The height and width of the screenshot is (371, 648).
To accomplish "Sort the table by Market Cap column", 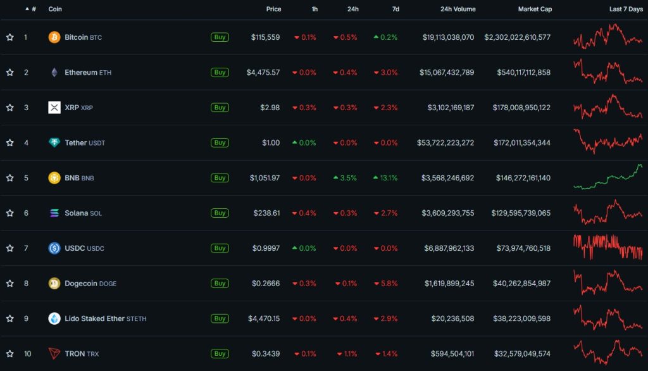I will click(535, 9).
